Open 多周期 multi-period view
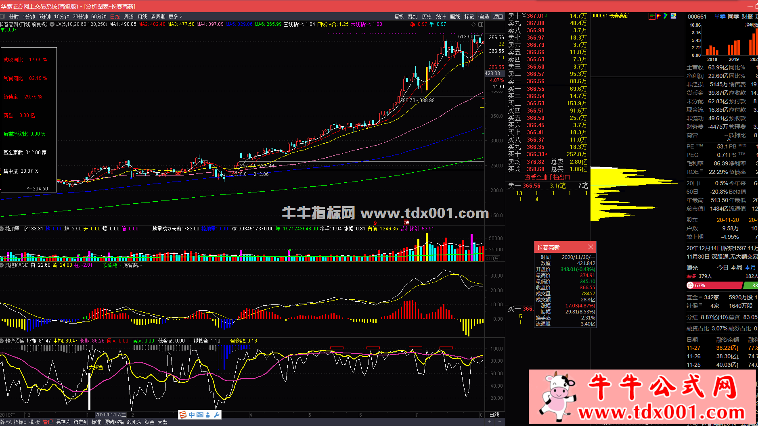758x426 pixels. [158, 17]
